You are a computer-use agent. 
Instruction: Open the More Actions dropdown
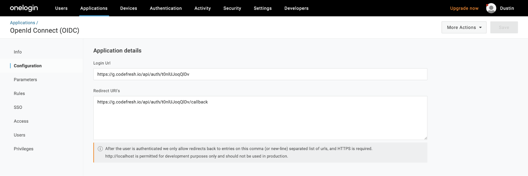pos(464,27)
